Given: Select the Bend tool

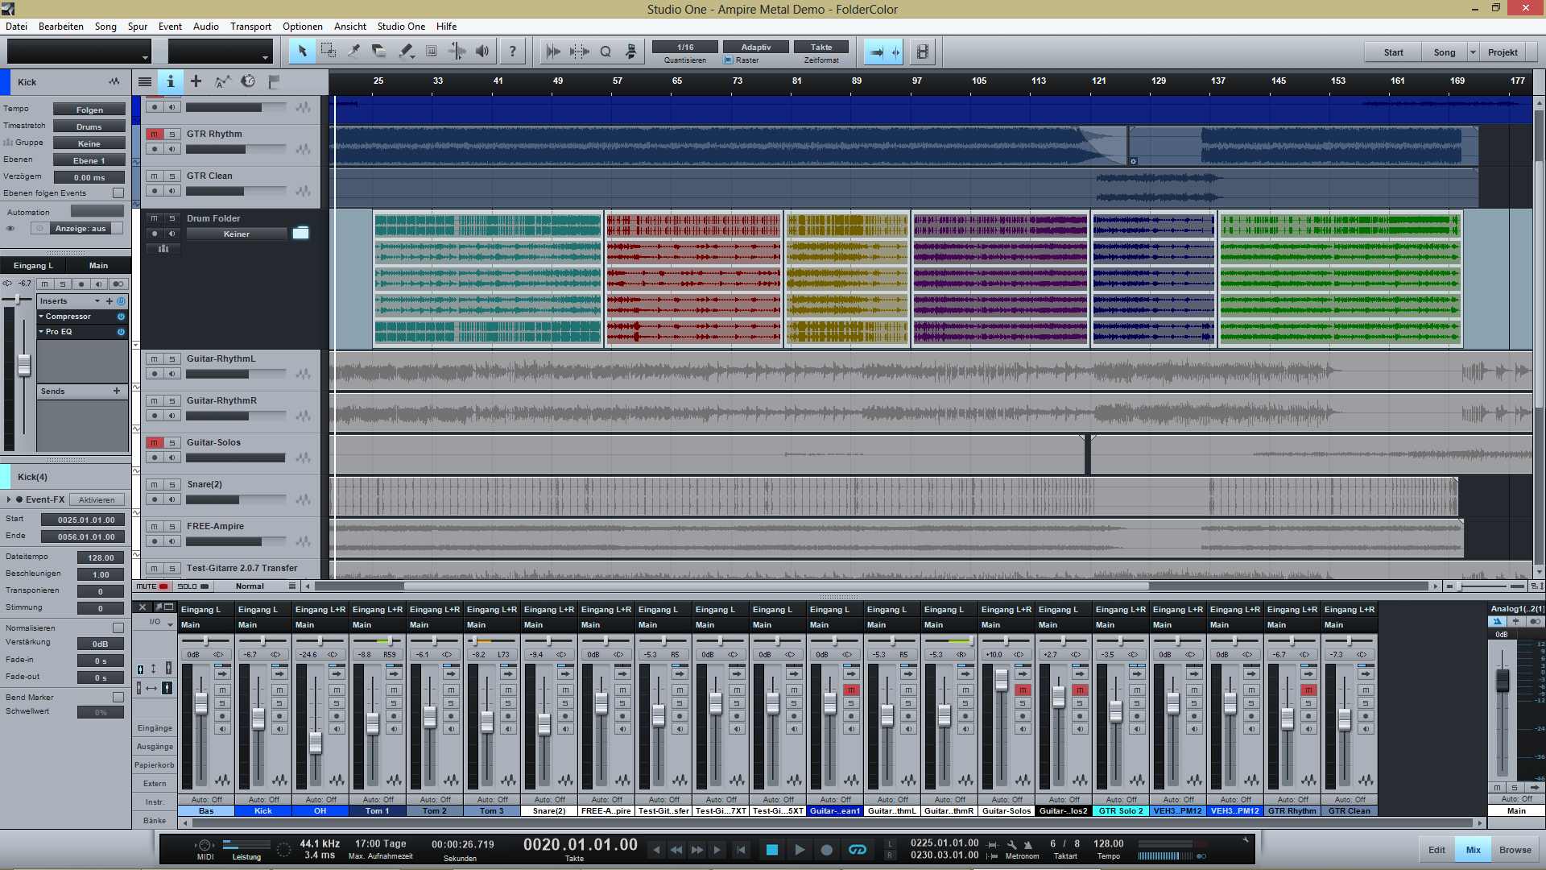Looking at the screenshot, I should point(457,52).
